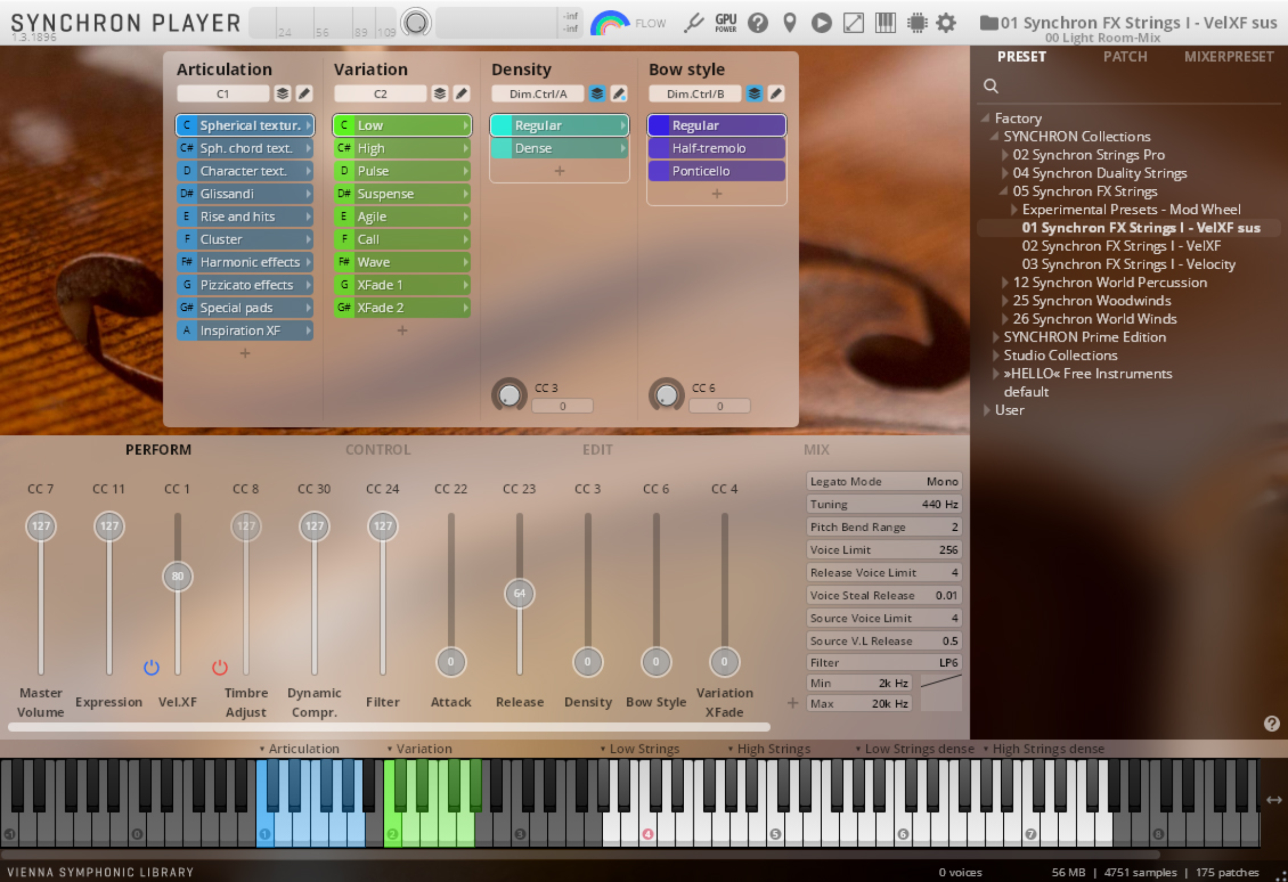Open the MIXERPRESET browser tab
Image resolution: width=1288 pixels, height=882 pixels.
(1229, 56)
